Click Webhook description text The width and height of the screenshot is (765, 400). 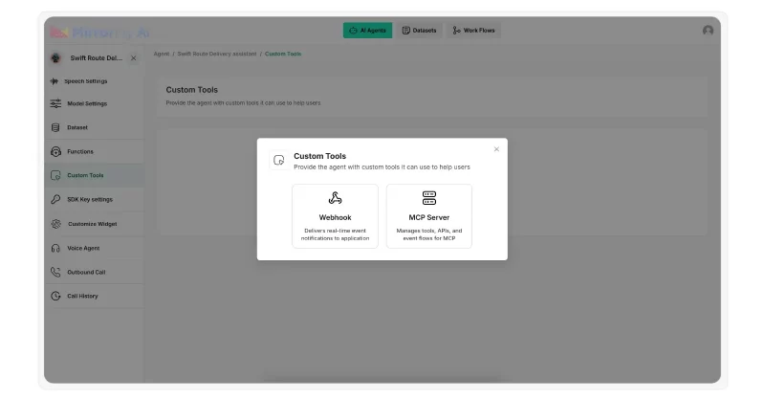(x=335, y=234)
